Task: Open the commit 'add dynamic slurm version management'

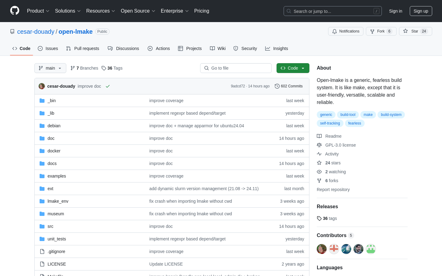Action: (204, 189)
